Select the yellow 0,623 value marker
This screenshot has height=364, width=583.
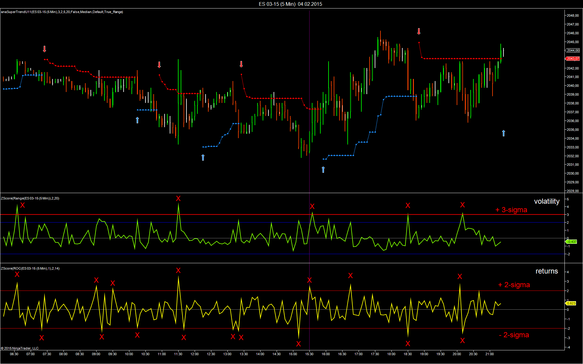coord(571,303)
